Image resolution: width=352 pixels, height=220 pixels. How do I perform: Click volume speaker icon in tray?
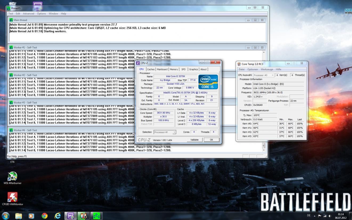click(330, 216)
